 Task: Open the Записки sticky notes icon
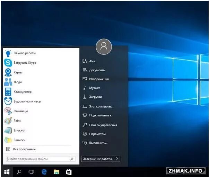[8, 140]
